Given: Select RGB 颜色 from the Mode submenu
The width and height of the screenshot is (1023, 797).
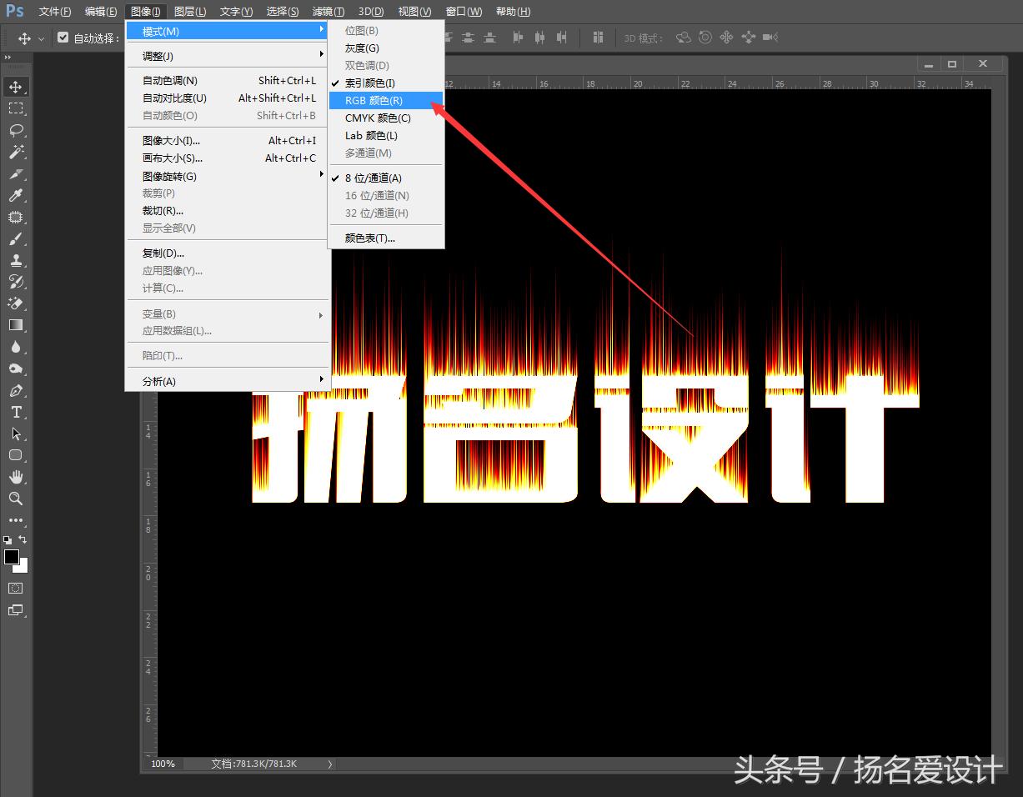Looking at the screenshot, I should tap(374, 100).
